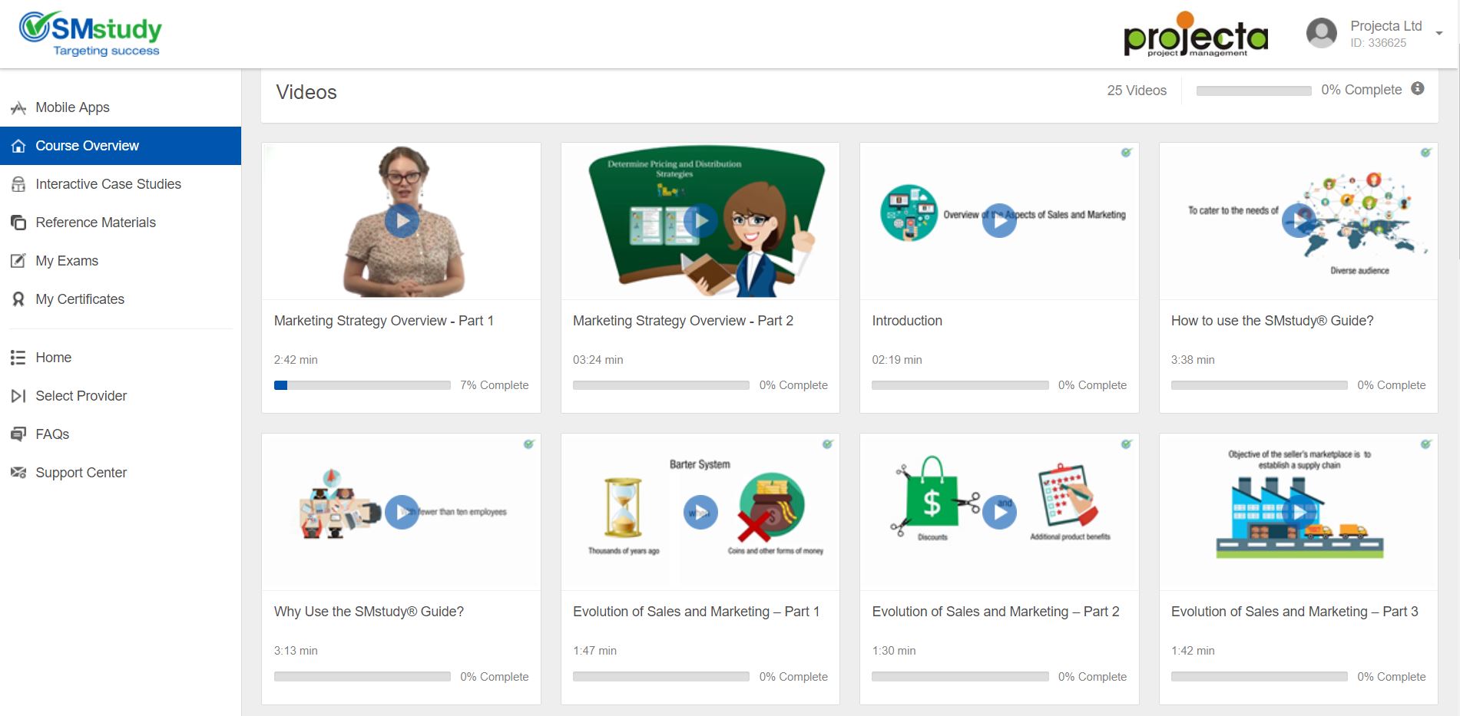Click the My Certificates ribbon icon

(x=18, y=299)
